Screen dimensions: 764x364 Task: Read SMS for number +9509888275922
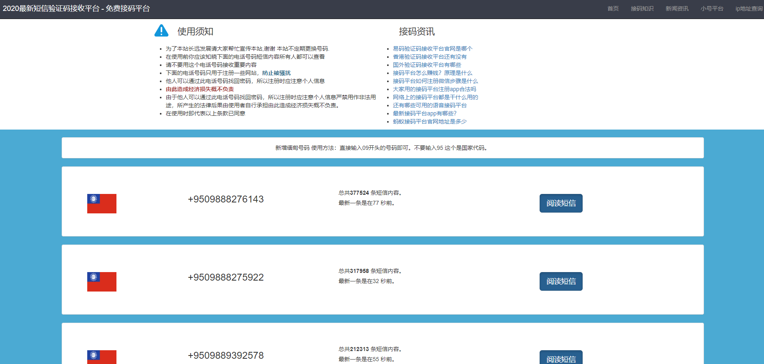561,281
